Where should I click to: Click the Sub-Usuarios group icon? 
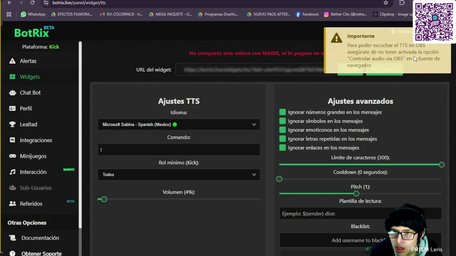pyautogui.click(x=12, y=188)
